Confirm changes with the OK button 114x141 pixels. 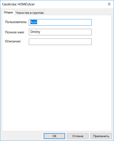(54, 136)
